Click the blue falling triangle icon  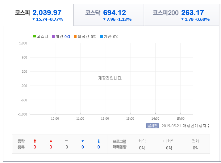pyautogui.click(x=83, y=141)
